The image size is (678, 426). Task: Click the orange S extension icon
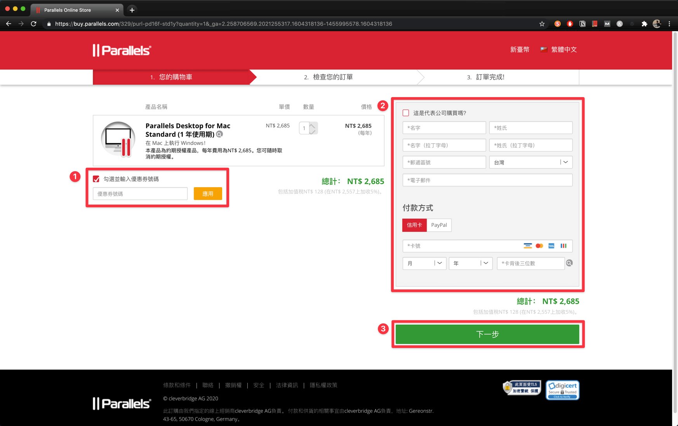(x=558, y=24)
